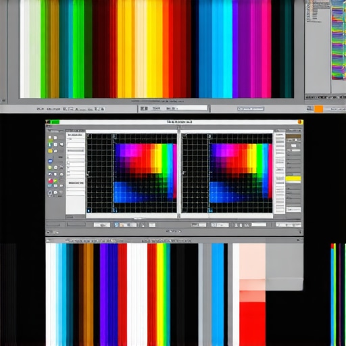The height and width of the screenshot is (346, 346).
Task: Select the yellow note icon in tool palette
Action: (50, 151)
